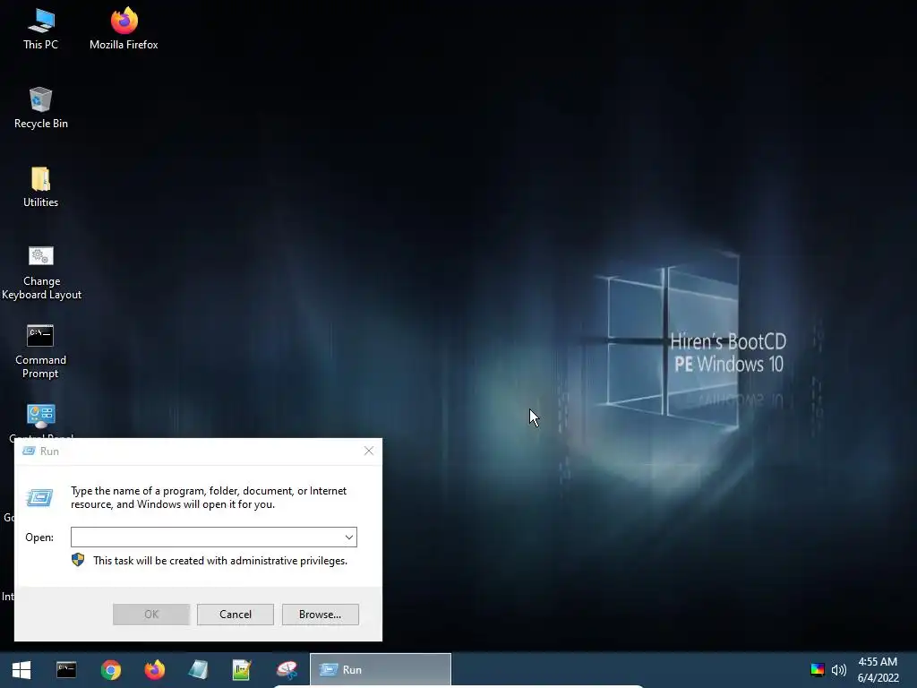Show the clock and date flyout
Image resolution: width=917 pixels, height=688 pixels.
pos(878,670)
